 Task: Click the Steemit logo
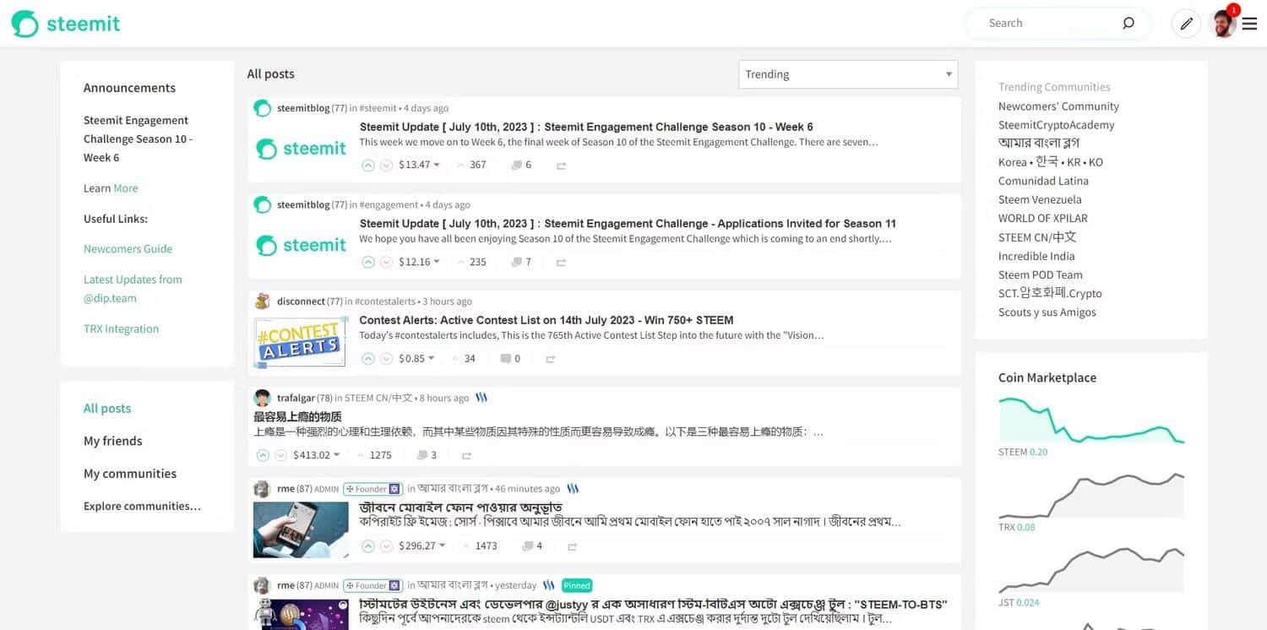(x=65, y=23)
